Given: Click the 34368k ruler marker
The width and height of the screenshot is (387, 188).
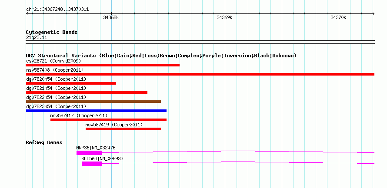Looking at the screenshot, I should (x=111, y=18).
